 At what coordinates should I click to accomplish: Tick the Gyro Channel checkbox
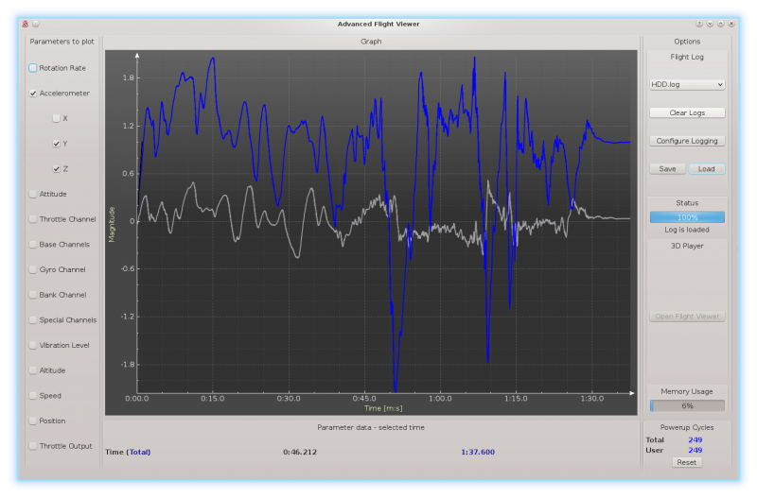click(x=33, y=269)
